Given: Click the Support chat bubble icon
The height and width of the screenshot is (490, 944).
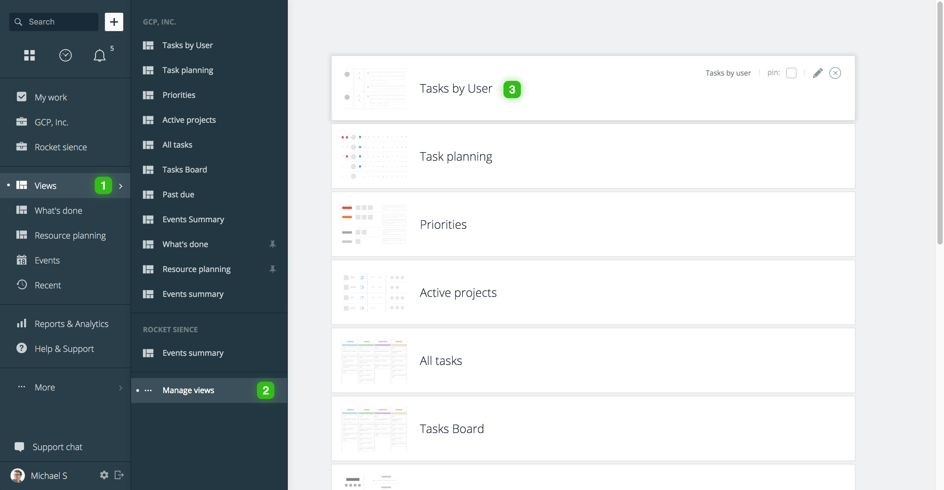Looking at the screenshot, I should tap(19, 447).
